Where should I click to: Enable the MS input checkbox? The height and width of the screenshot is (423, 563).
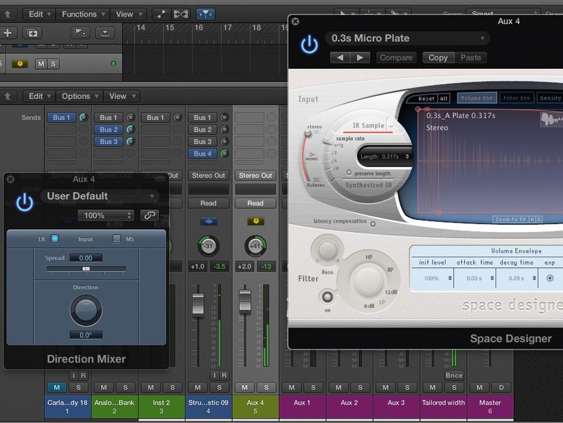coord(117,239)
